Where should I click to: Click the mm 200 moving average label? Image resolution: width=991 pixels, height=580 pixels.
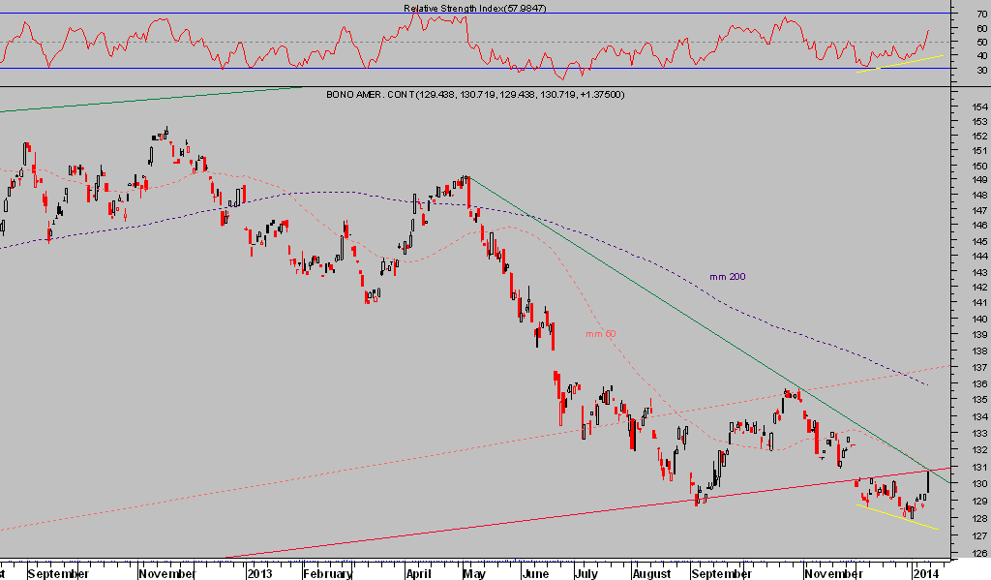727,277
